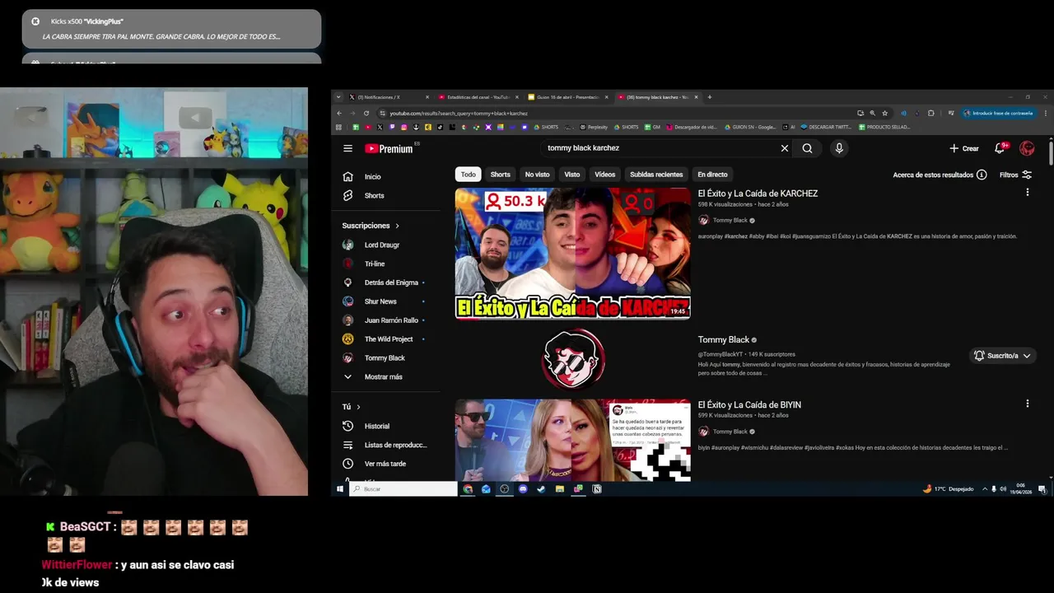Viewport: 1054px width, 593px height.
Task: Select the Shorts filter chip
Action: click(500, 175)
